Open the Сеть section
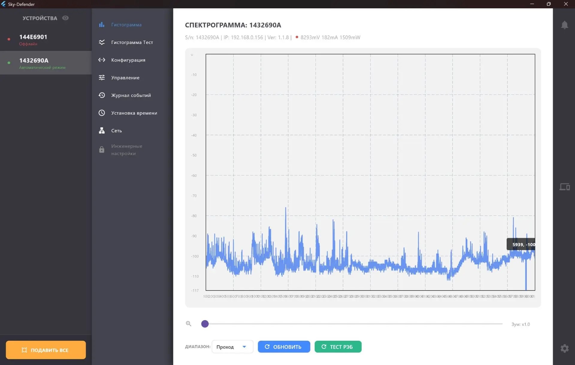This screenshot has height=365, width=575. 132,130
